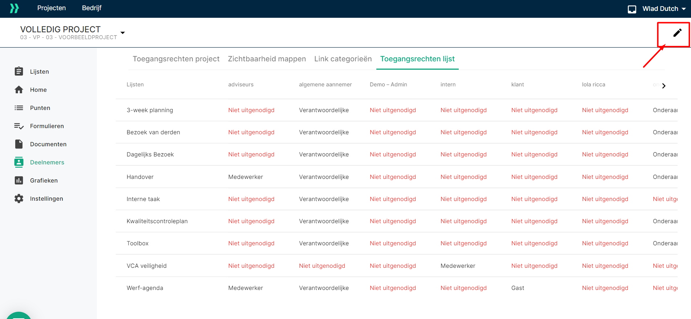
Task: Click Niet uitgenodigd for Handover, Demo – Admin
Action: point(393,177)
